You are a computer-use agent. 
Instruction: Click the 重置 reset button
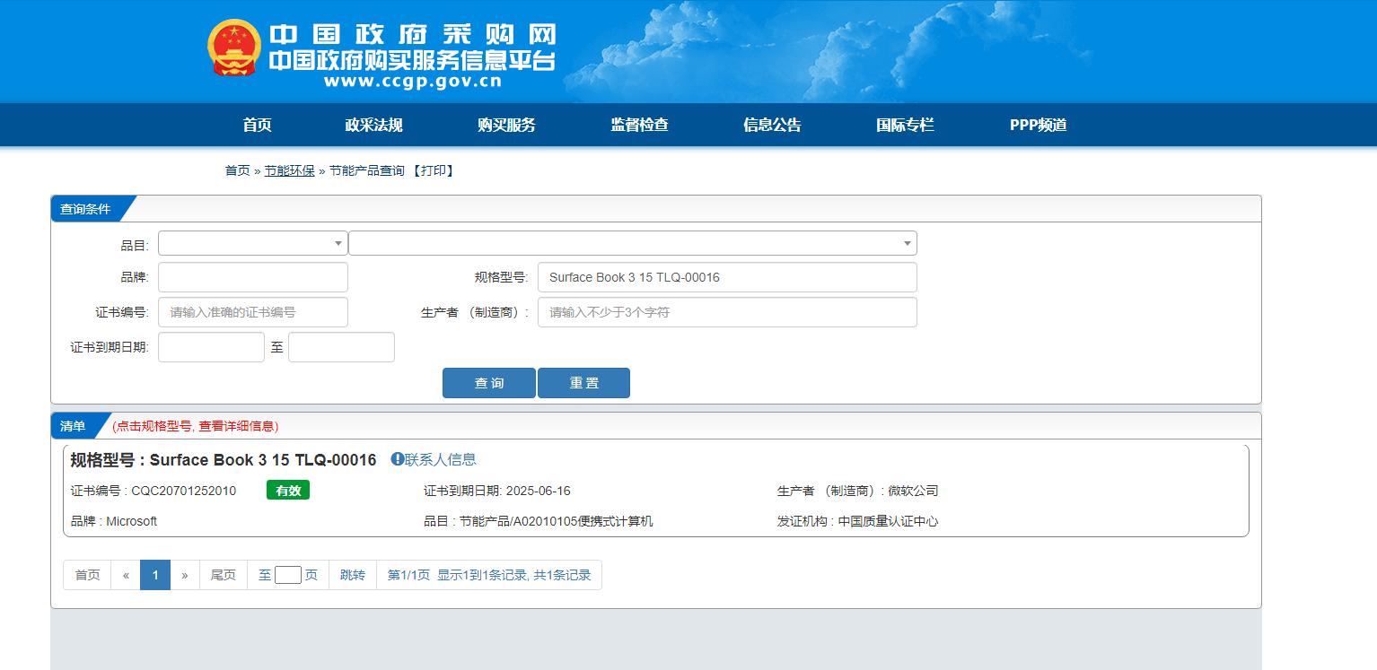click(x=583, y=383)
